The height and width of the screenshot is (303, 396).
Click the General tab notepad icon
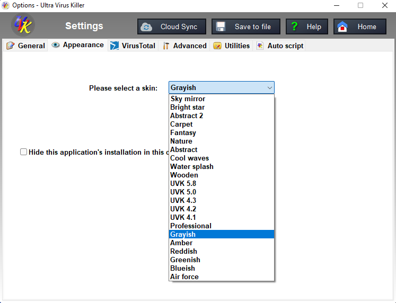[x=11, y=46]
